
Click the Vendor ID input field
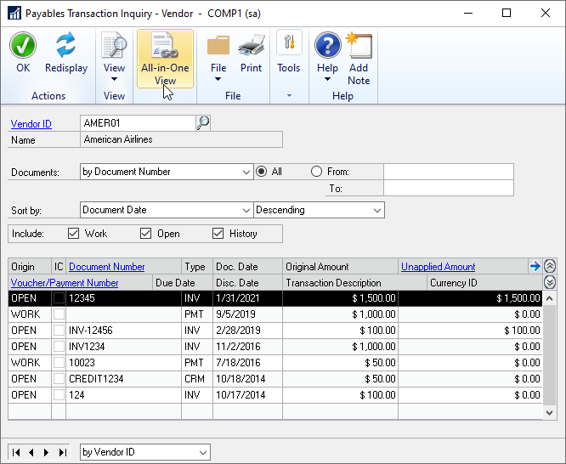click(138, 123)
